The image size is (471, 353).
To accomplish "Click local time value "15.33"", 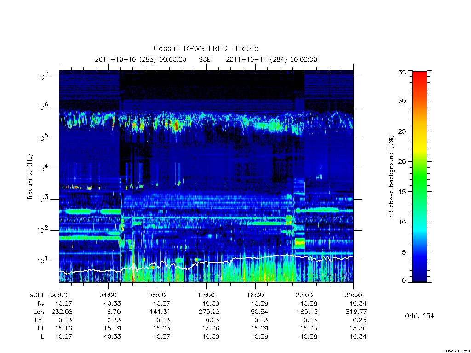I will [x=309, y=328].
